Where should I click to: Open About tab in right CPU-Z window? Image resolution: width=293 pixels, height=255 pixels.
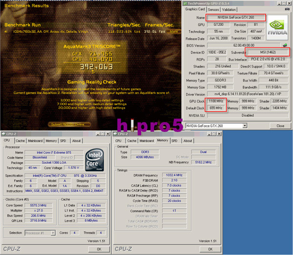(x=188, y=141)
